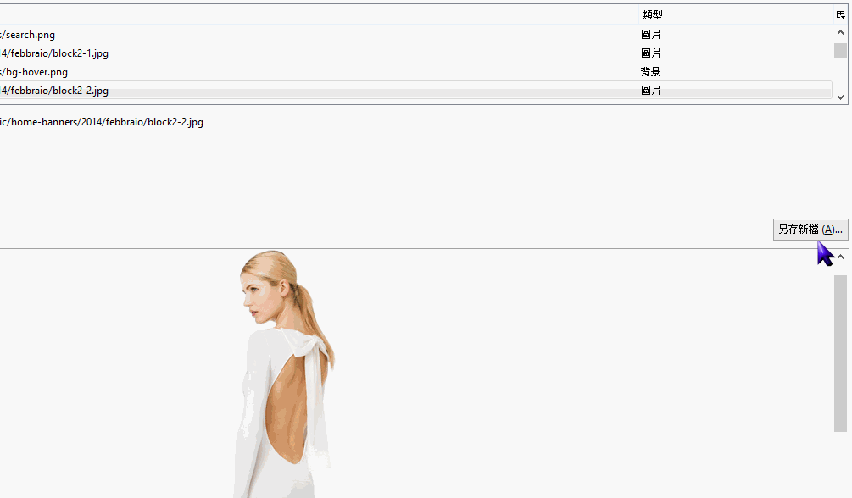Select the highlighted block2-2.jpg row
The image size is (852, 498).
(415, 90)
